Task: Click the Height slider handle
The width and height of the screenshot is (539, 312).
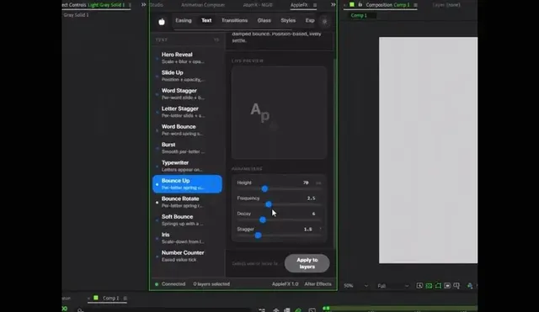Action: [x=264, y=188]
